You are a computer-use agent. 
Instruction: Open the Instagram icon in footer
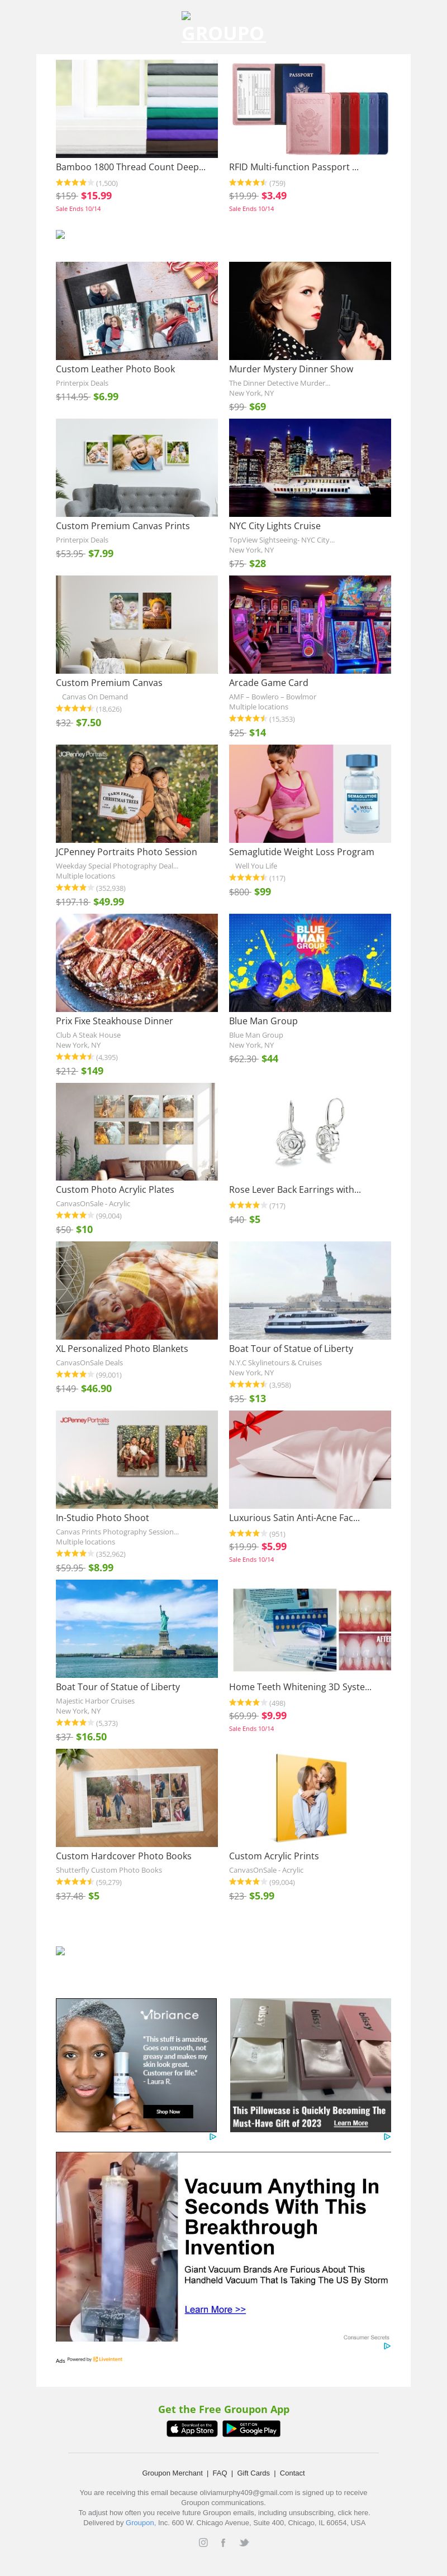tap(203, 2543)
